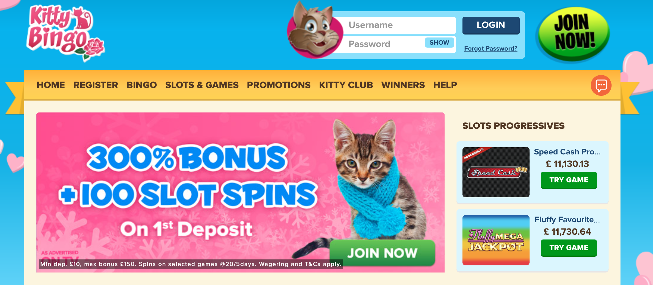Viewport: 653px width, 285px height.
Task: Focus the Username input field
Action: click(400, 25)
